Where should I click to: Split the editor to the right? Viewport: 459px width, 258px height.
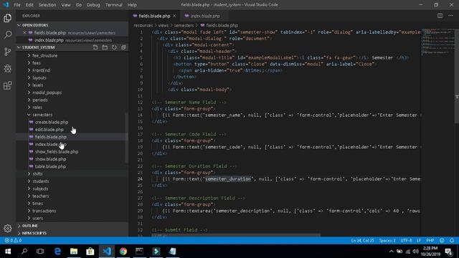[440, 16]
